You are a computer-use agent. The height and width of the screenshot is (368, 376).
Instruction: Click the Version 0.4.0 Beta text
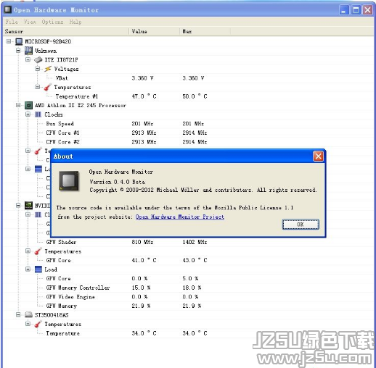117,182
